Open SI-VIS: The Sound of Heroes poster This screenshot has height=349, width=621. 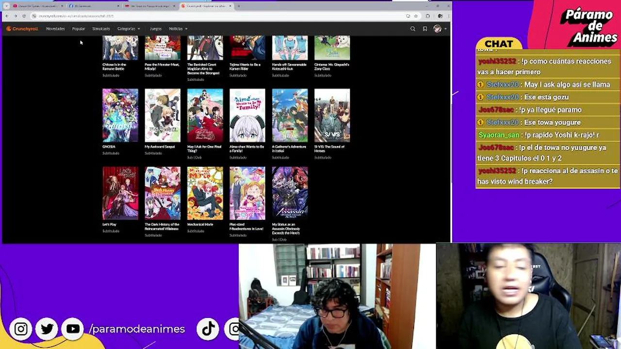pyautogui.click(x=332, y=115)
